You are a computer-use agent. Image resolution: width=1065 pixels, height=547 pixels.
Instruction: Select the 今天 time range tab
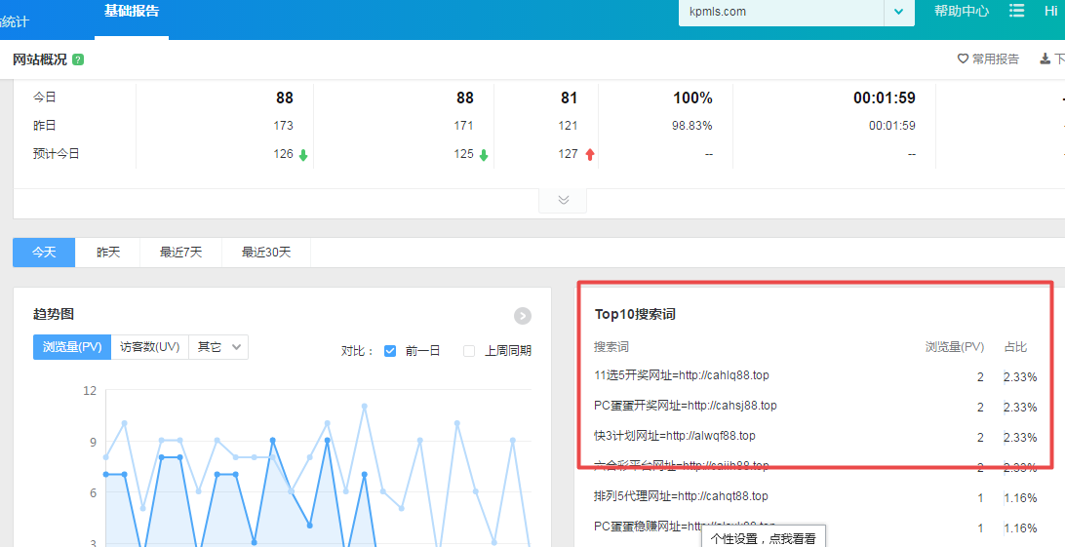coord(44,253)
